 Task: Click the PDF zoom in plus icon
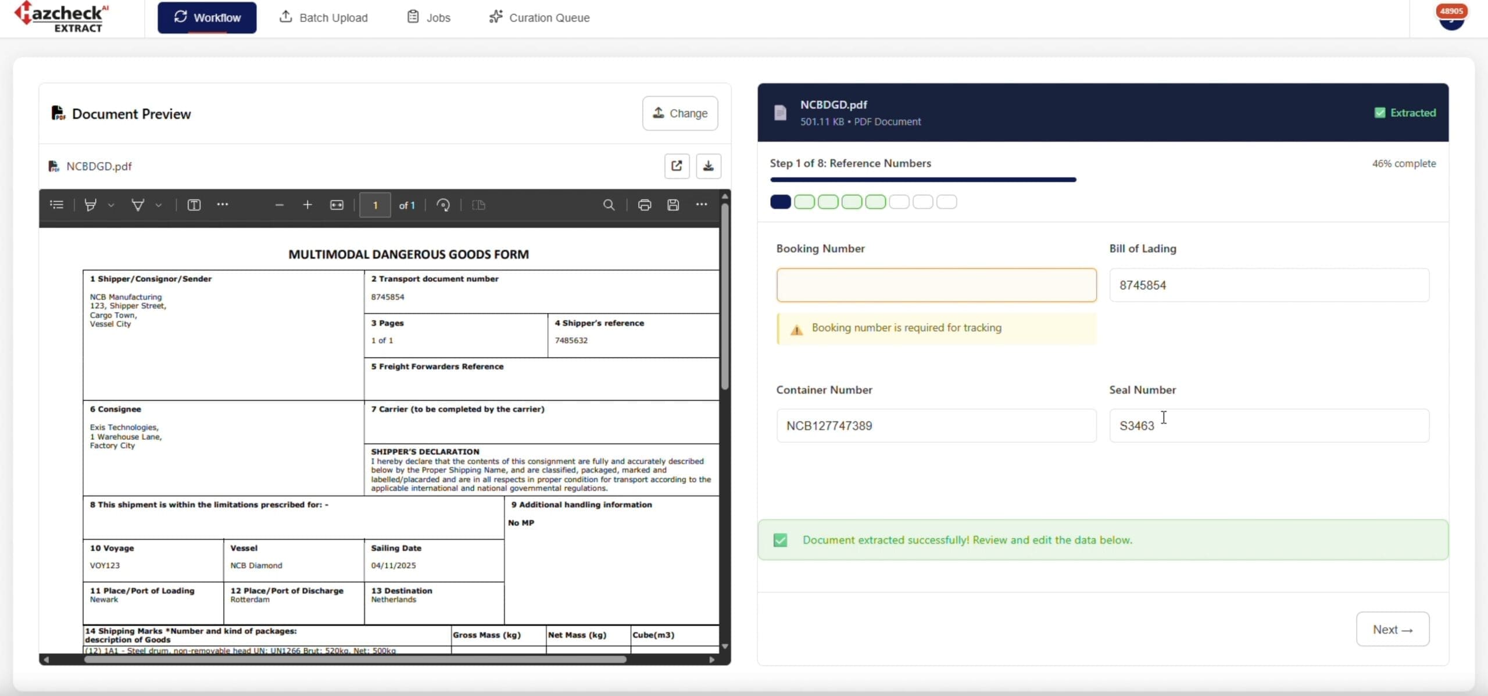[x=307, y=205]
